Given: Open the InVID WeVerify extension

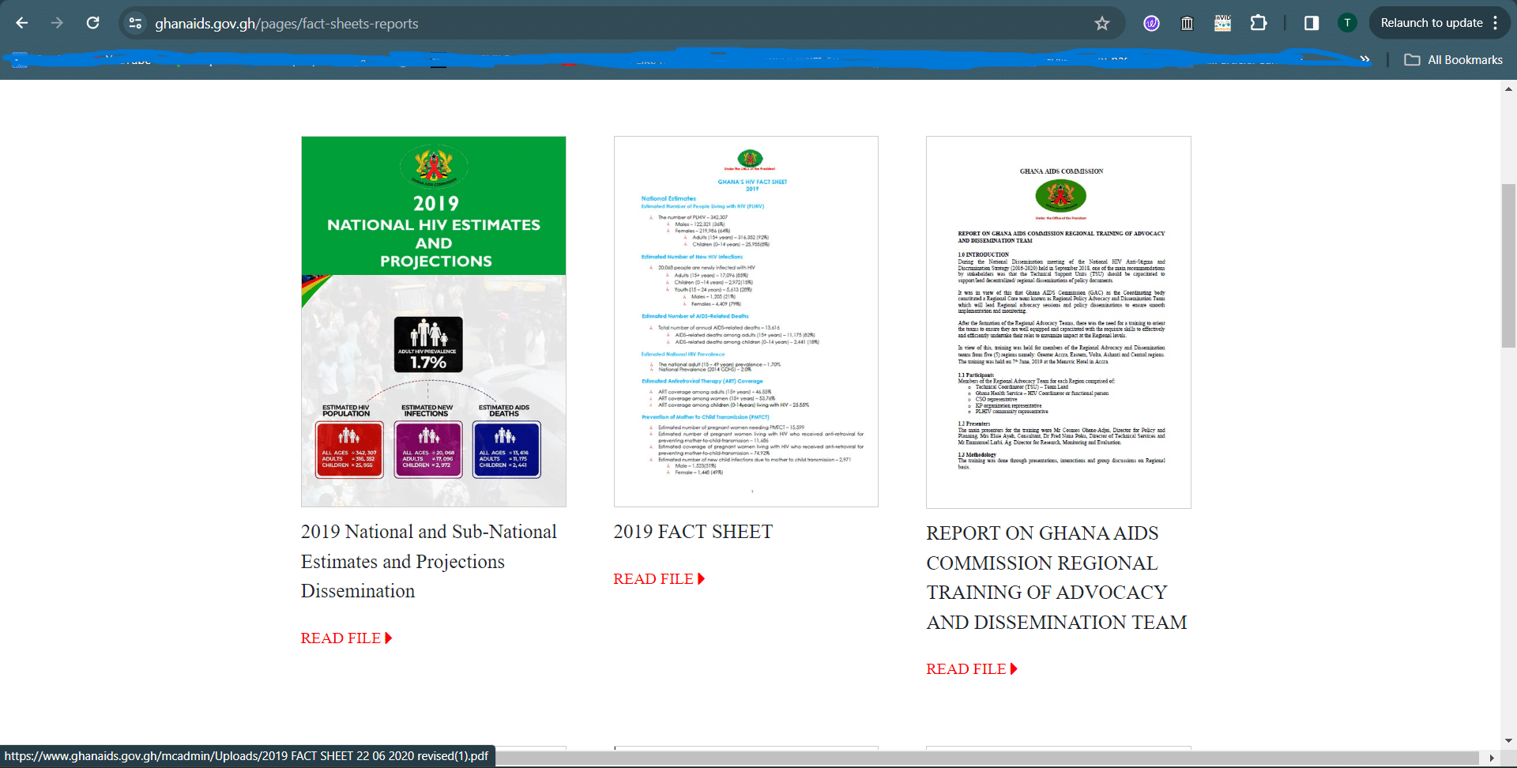Looking at the screenshot, I should (x=1222, y=23).
